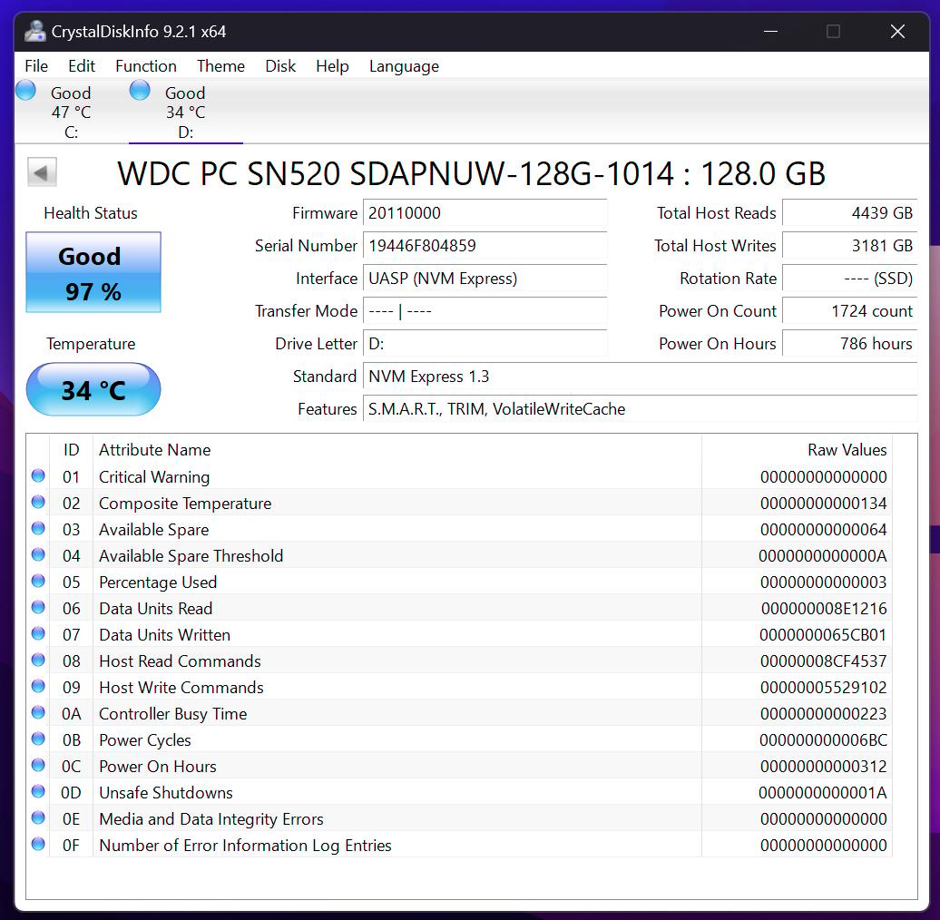
Task: Click status orb for Data Units Written
Action: 38,634
